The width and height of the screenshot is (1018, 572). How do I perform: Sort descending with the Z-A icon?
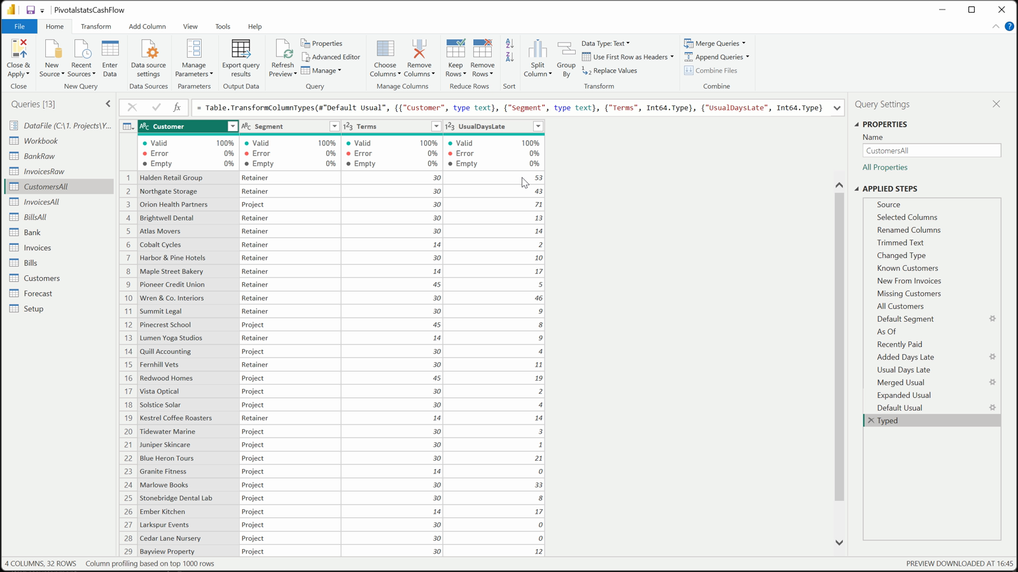510,57
